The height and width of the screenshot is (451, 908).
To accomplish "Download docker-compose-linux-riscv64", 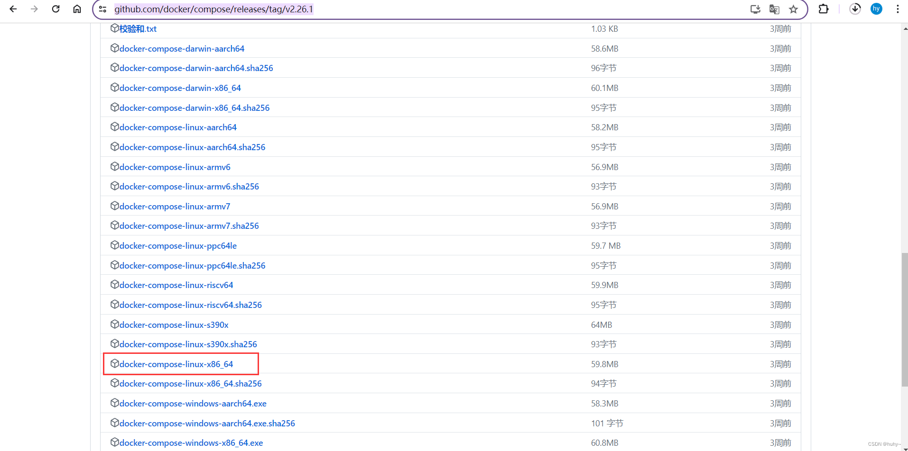I will tap(176, 285).
